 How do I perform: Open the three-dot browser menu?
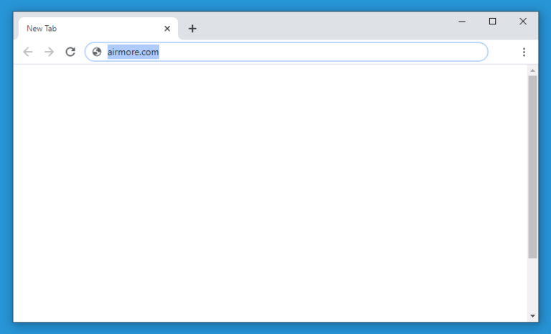(524, 52)
